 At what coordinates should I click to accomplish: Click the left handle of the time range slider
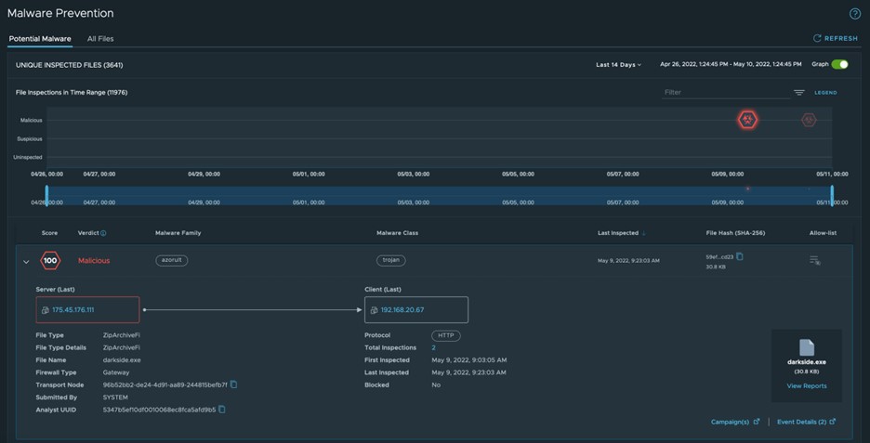click(46, 197)
